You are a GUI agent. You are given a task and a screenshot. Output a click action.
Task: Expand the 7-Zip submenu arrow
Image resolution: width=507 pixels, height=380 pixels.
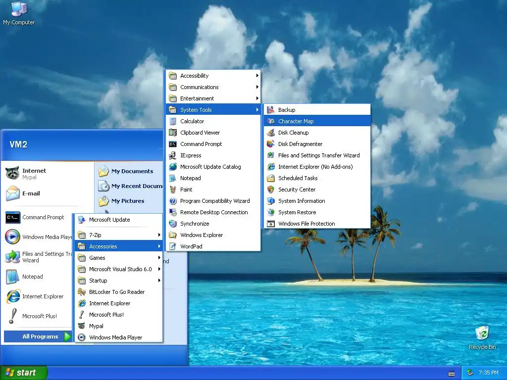pos(159,235)
